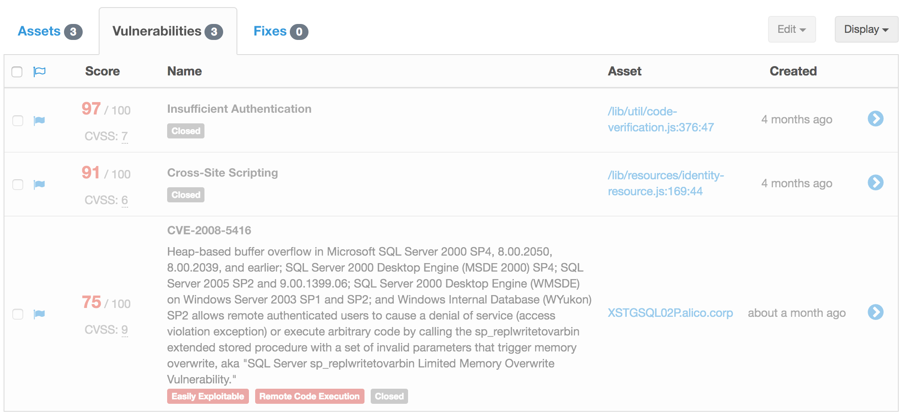Image resolution: width=905 pixels, height=418 pixels.
Task: Open Cross-Site Scripting details via arrow icon
Action: click(875, 182)
